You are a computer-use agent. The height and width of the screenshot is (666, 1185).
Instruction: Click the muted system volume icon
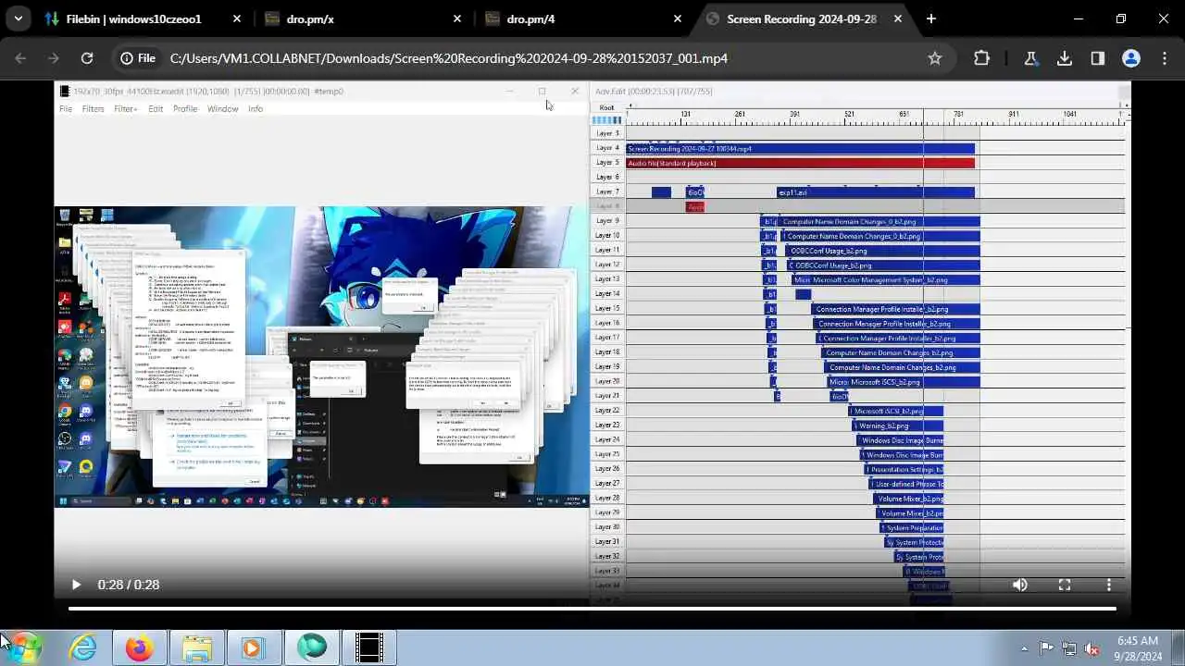[1091, 648]
